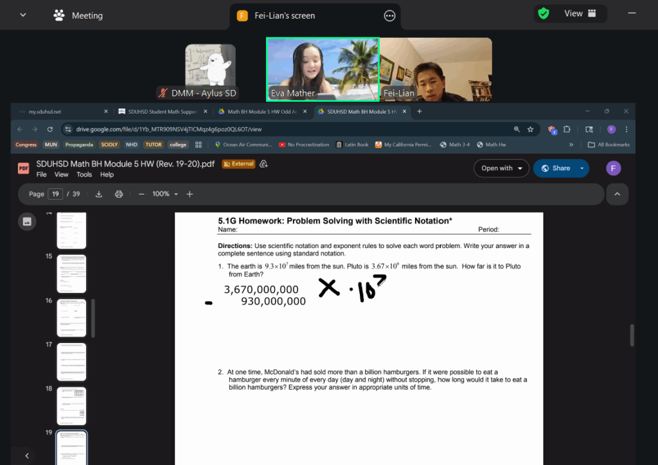Viewport: 658px width, 465px height.
Task: Open the Tools menu
Action: pos(84,175)
